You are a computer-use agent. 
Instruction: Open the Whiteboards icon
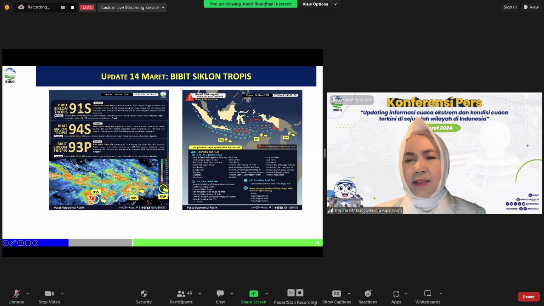click(x=428, y=294)
